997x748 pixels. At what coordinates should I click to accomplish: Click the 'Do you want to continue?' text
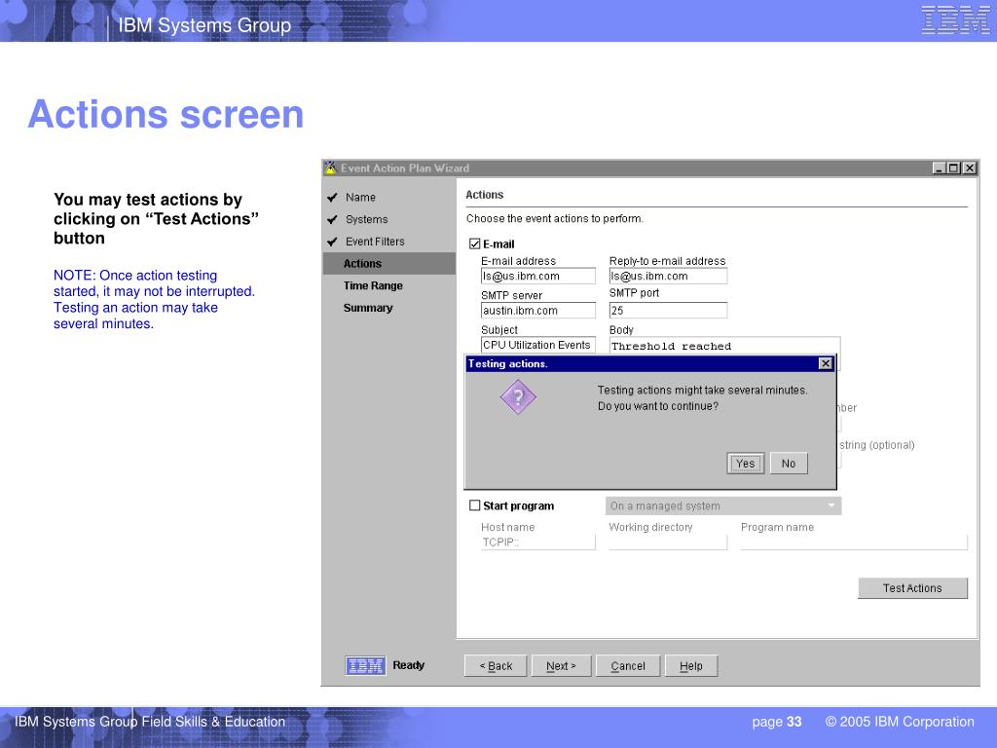658,406
